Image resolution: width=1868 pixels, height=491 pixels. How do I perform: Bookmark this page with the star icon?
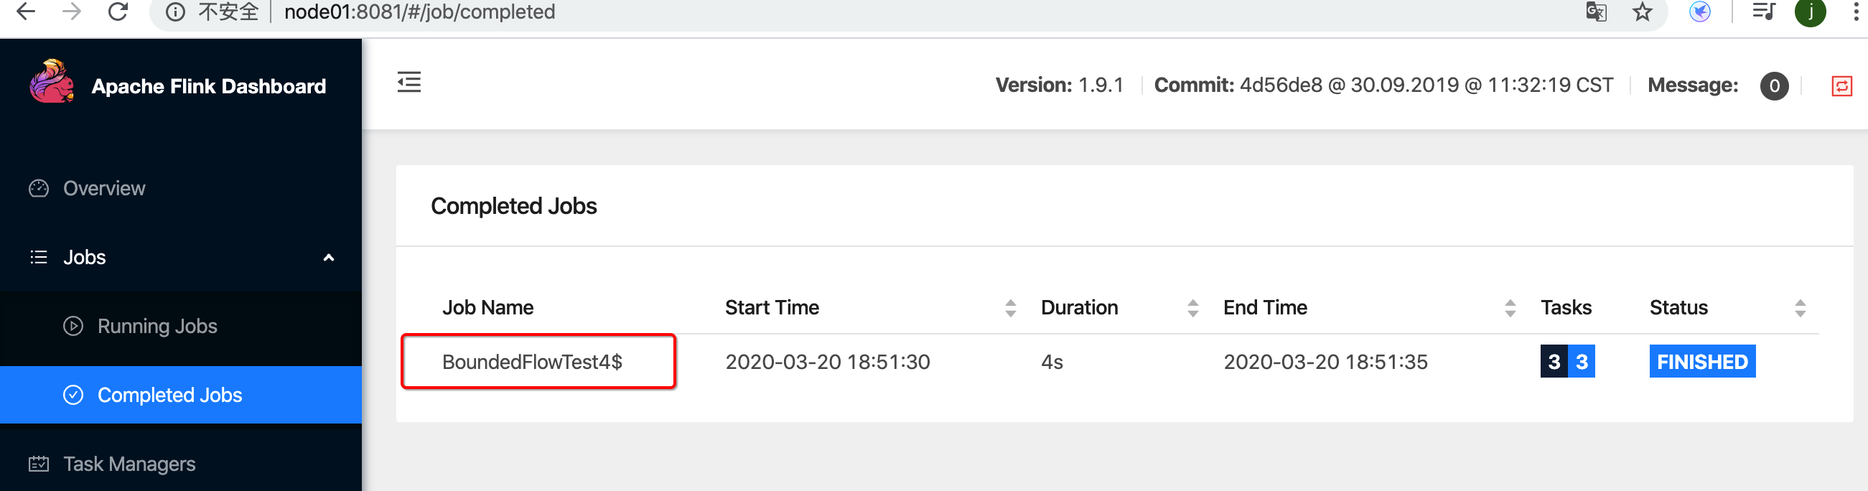click(x=1643, y=11)
